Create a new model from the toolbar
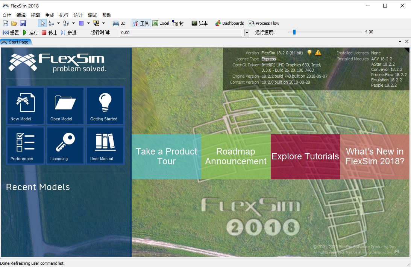Viewport: 411px width, 267px height. click(5, 23)
